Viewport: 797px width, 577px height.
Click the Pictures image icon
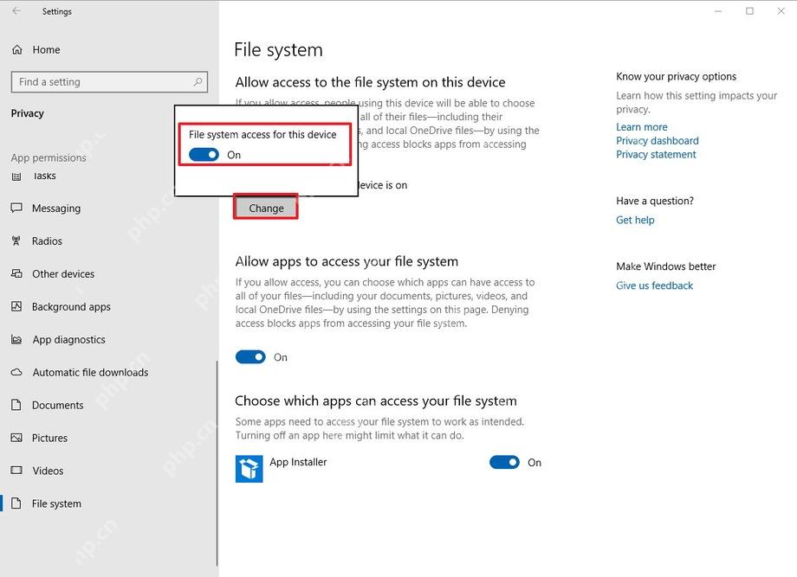click(16, 438)
